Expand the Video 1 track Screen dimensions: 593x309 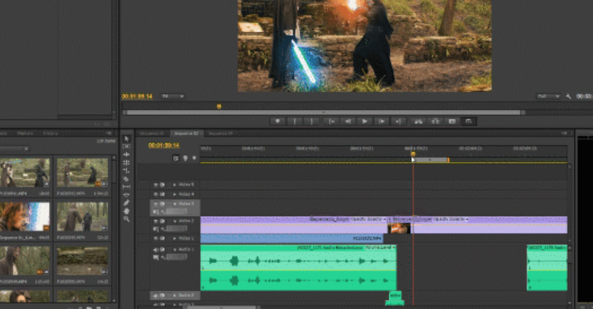tap(175, 238)
